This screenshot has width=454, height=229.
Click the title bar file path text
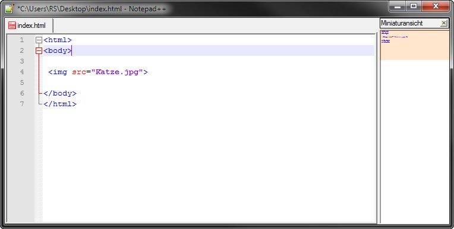[x=92, y=9]
